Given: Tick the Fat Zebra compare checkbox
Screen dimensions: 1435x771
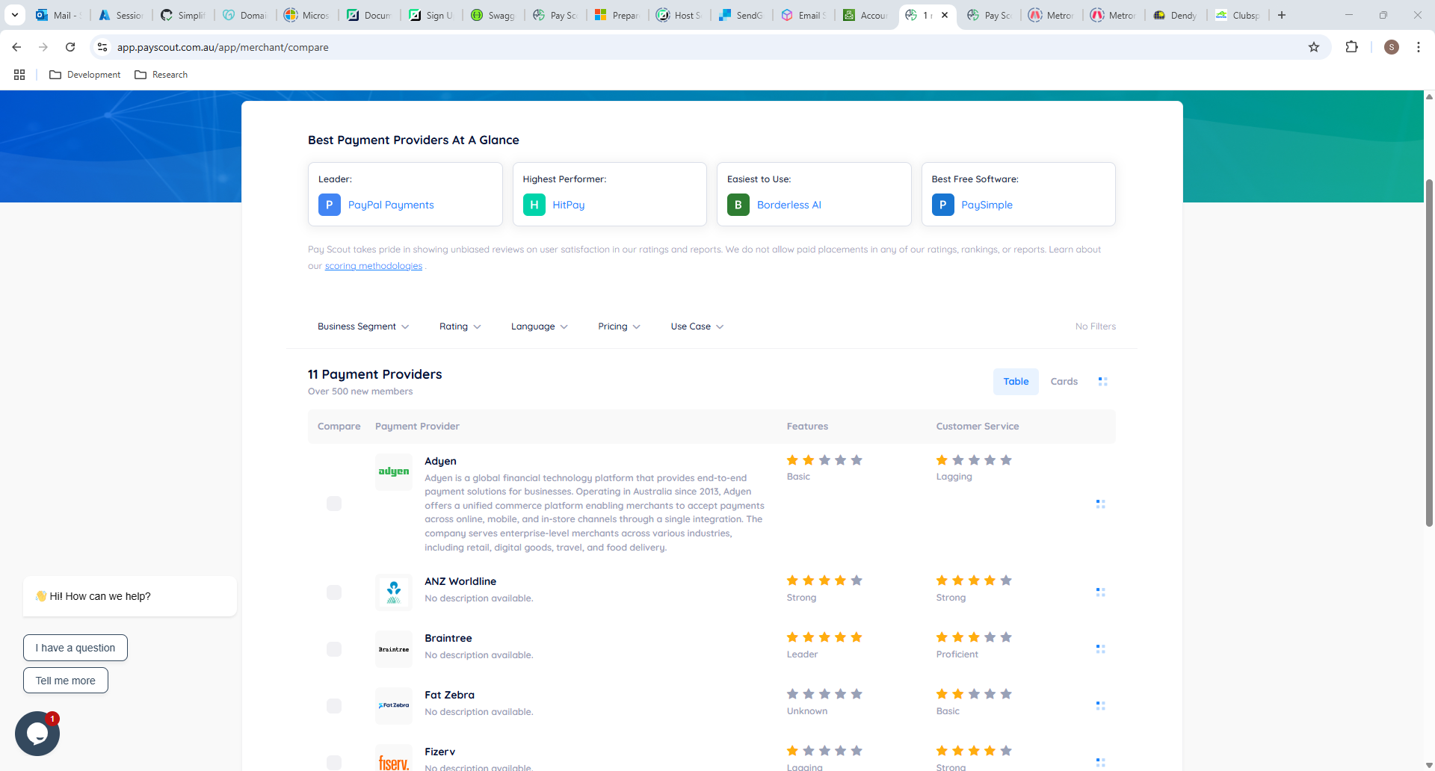Looking at the screenshot, I should click(334, 706).
